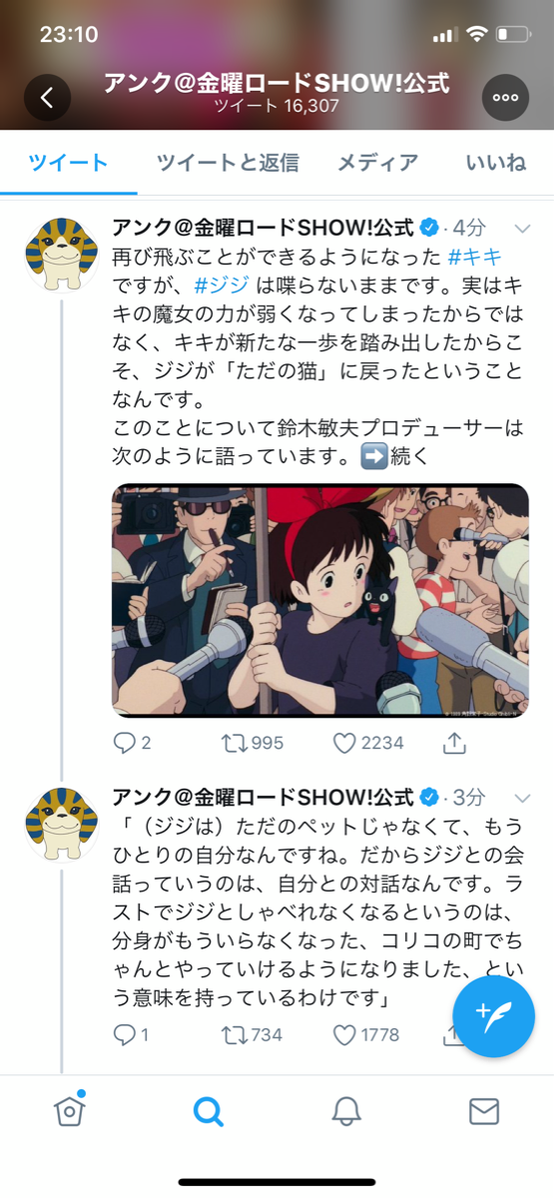
Task: Switch to the メディア tab
Action: point(377,163)
